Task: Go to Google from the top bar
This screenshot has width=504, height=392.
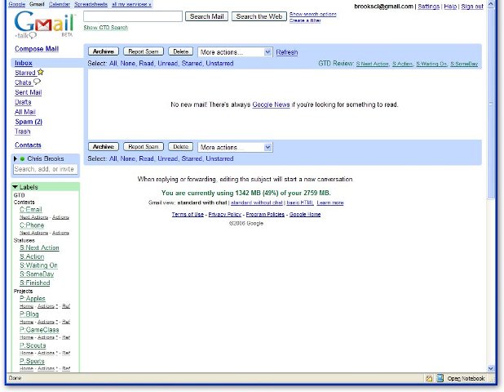Action: pyautogui.click(x=16, y=4)
